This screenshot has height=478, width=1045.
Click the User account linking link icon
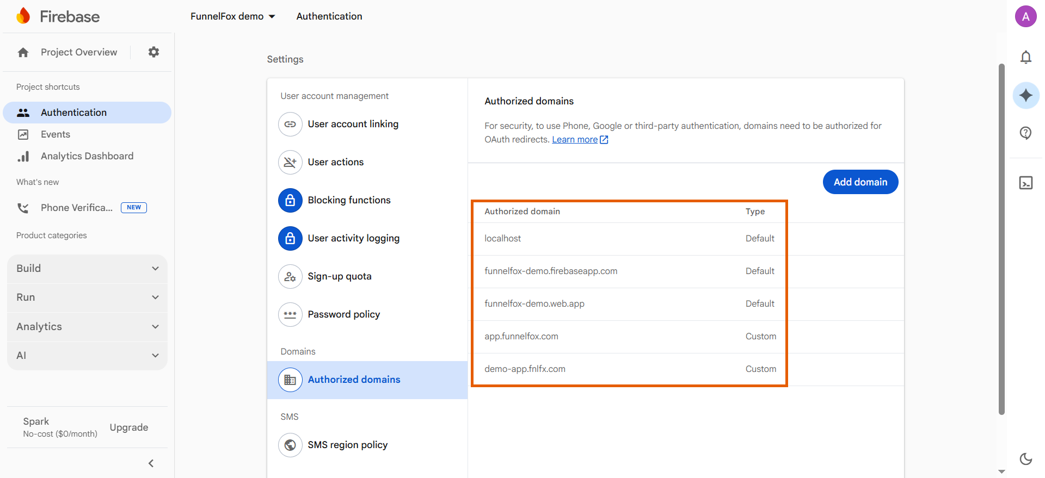coord(290,124)
